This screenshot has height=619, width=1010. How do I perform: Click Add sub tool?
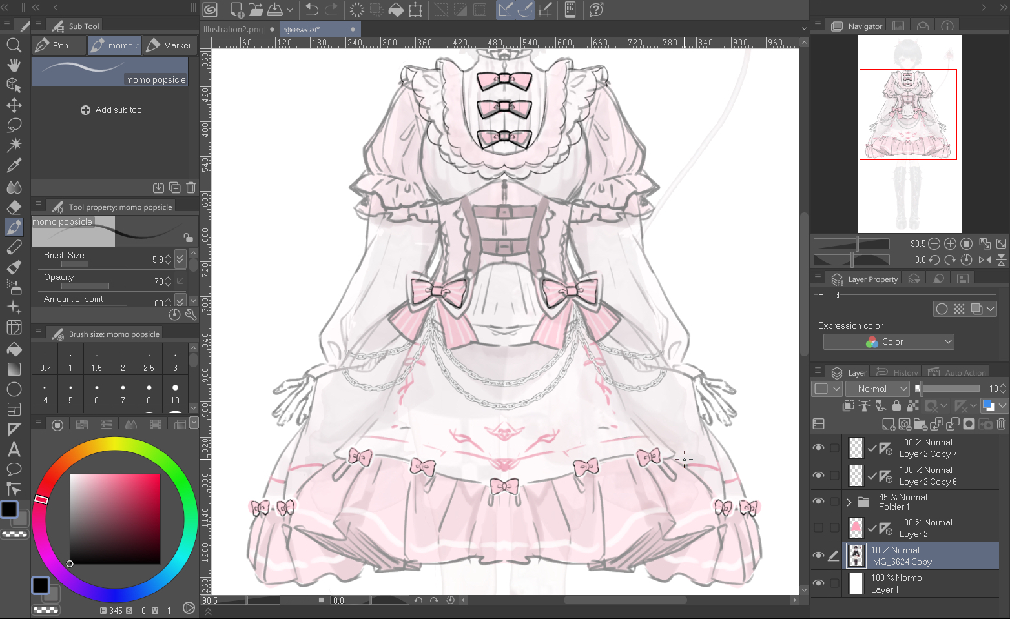112,110
